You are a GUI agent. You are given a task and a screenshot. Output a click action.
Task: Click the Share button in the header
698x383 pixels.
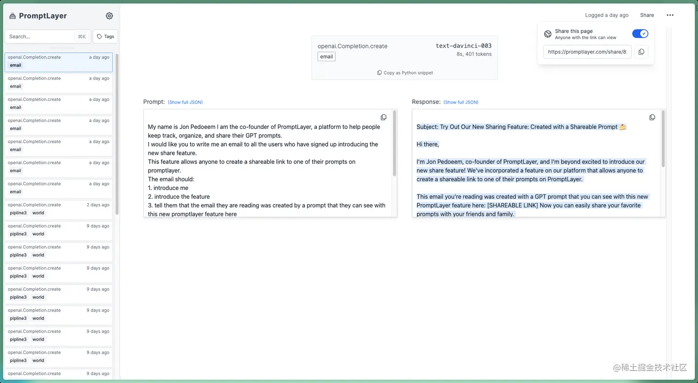pos(647,15)
